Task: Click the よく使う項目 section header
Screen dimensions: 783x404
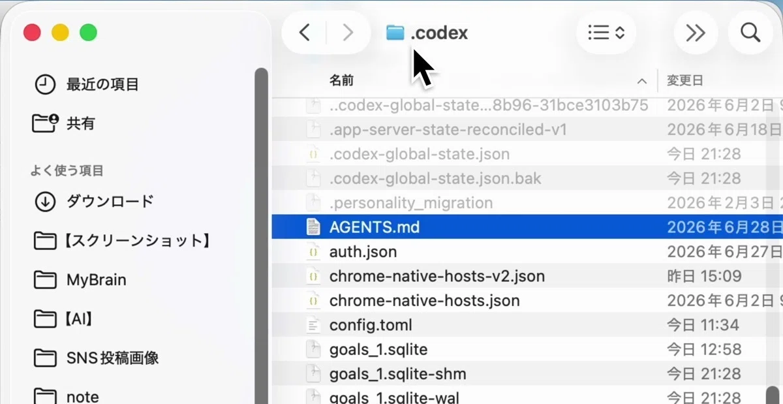Action: pos(67,171)
